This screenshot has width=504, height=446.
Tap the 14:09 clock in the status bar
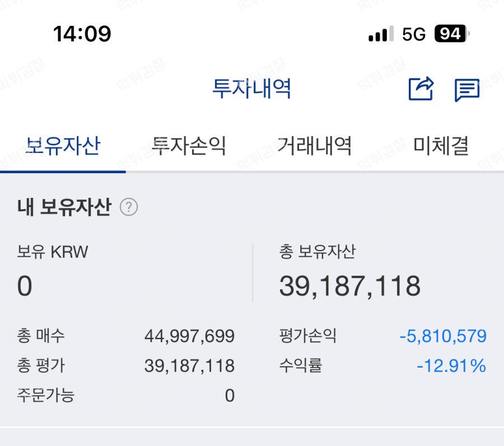pyautogui.click(x=82, y=34)
